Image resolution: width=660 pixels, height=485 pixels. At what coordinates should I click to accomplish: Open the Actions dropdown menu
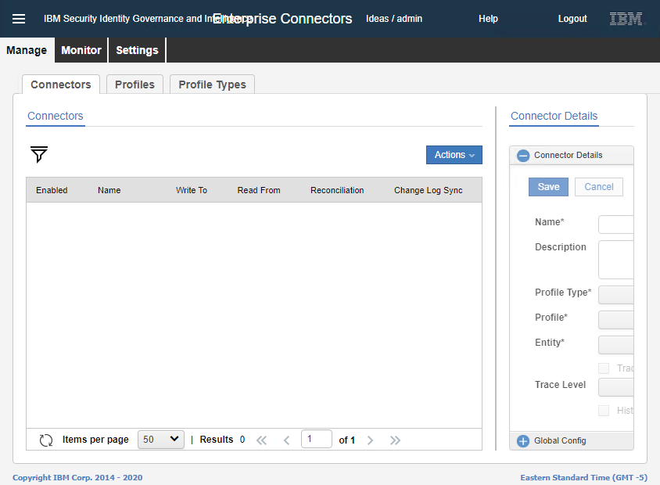[454, 155]
